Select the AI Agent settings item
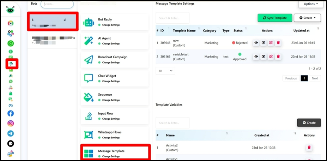Screen dimensions: 327x161 [x=114, y=41]
